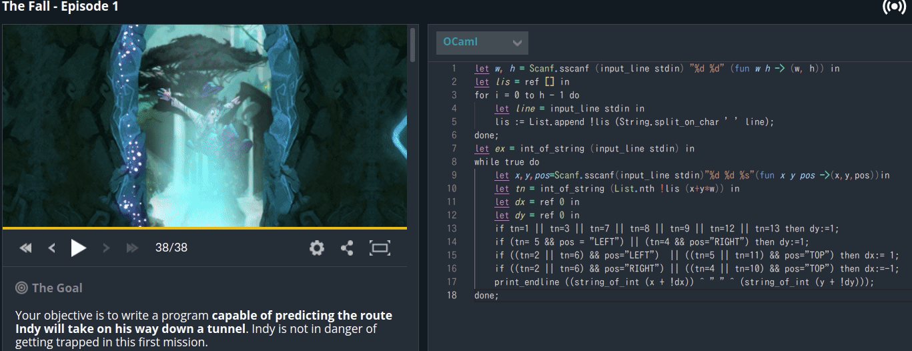
Task: Click 'for i = 0 to h - 1 do' line
Action: point(527,95)
